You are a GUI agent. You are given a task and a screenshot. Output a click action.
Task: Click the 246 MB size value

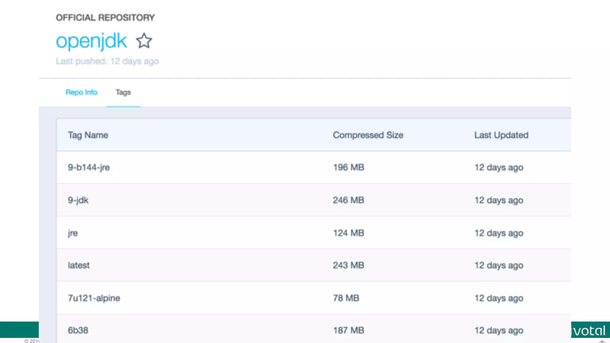pyautogui.click(x=348, y=200)
